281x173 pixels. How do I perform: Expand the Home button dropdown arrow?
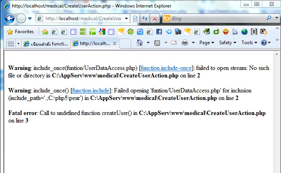[148, 43]
